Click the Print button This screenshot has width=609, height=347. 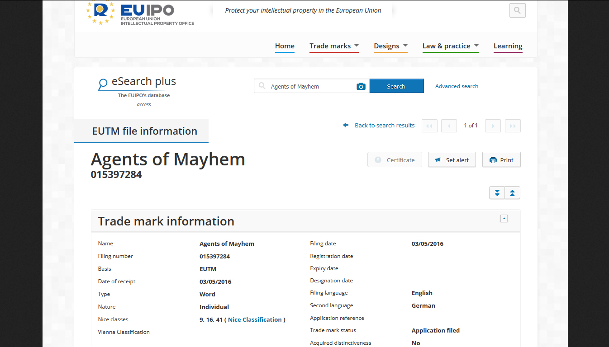point(501,160)
